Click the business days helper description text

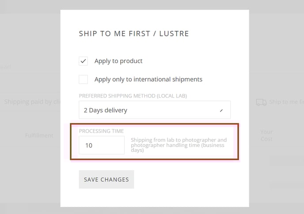click(179, 145)
